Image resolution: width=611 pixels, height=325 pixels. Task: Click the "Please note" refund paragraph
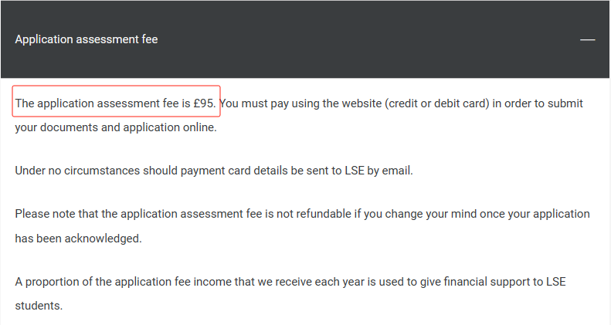[302, 226]
